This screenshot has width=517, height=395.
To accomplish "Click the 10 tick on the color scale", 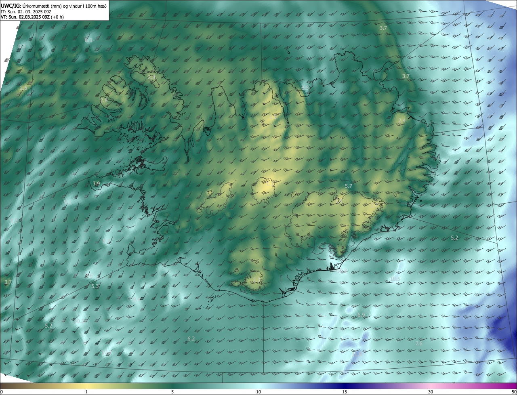I will tap(258, 392).
